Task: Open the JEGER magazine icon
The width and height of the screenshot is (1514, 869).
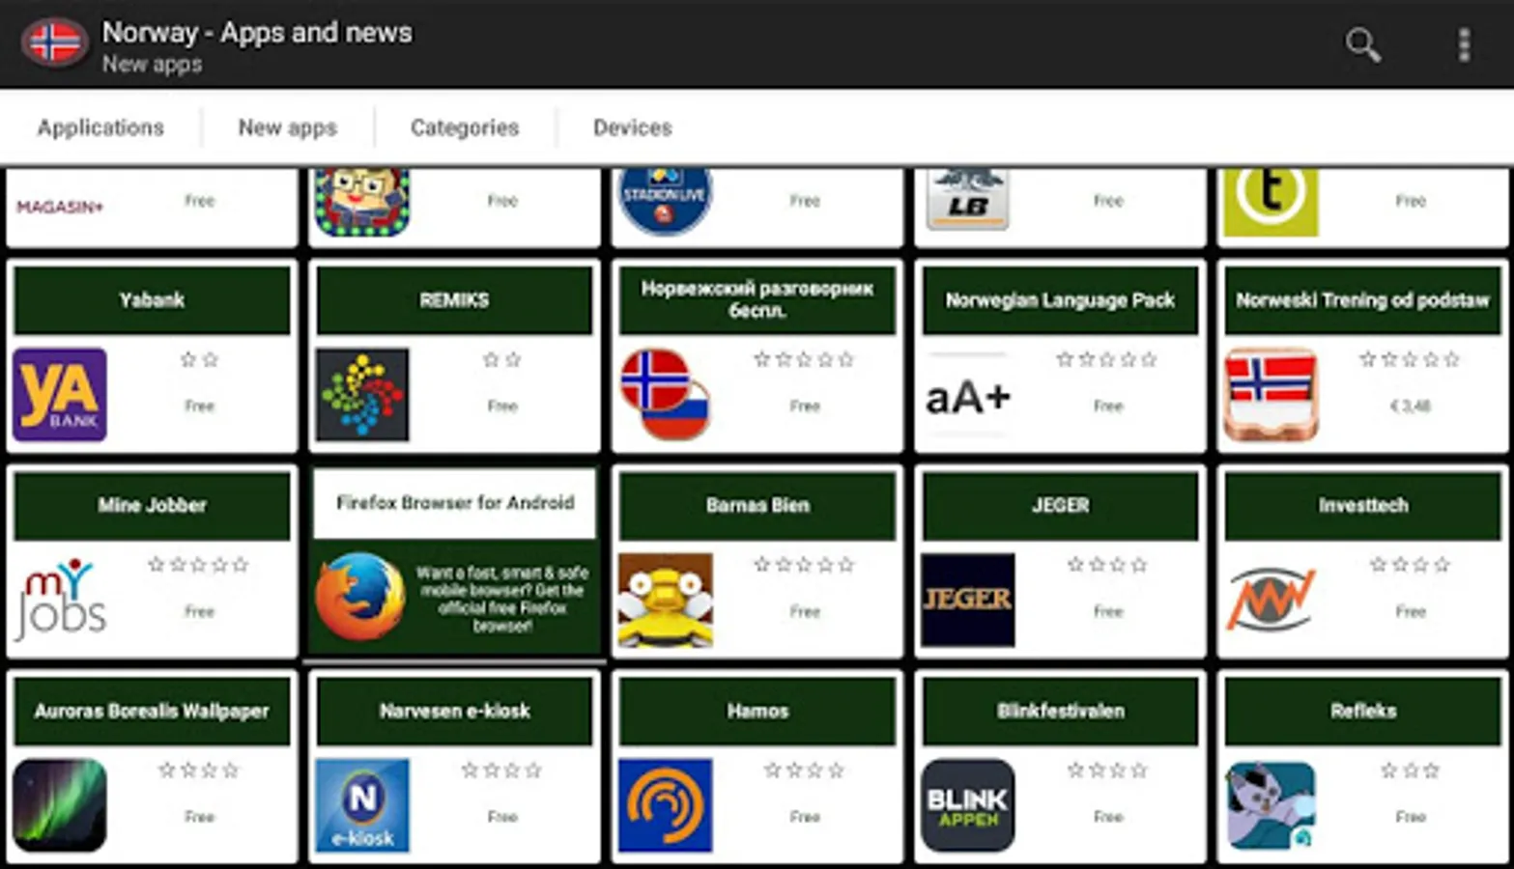Action: click(x=968, y=600)
